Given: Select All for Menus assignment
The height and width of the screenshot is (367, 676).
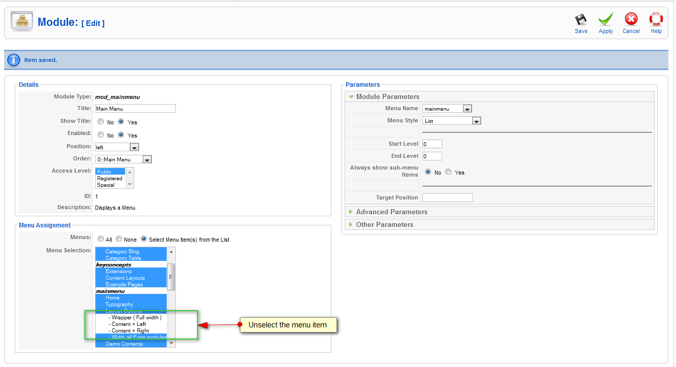Looking at the screenshot, I should click(101, 239).
